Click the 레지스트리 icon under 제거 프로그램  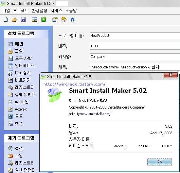(x=10, y=163)
